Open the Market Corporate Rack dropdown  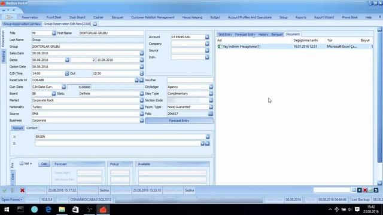[x=142, y=100]
